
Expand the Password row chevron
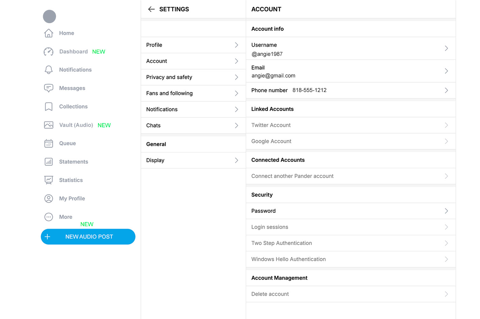[x=446, y=211]
